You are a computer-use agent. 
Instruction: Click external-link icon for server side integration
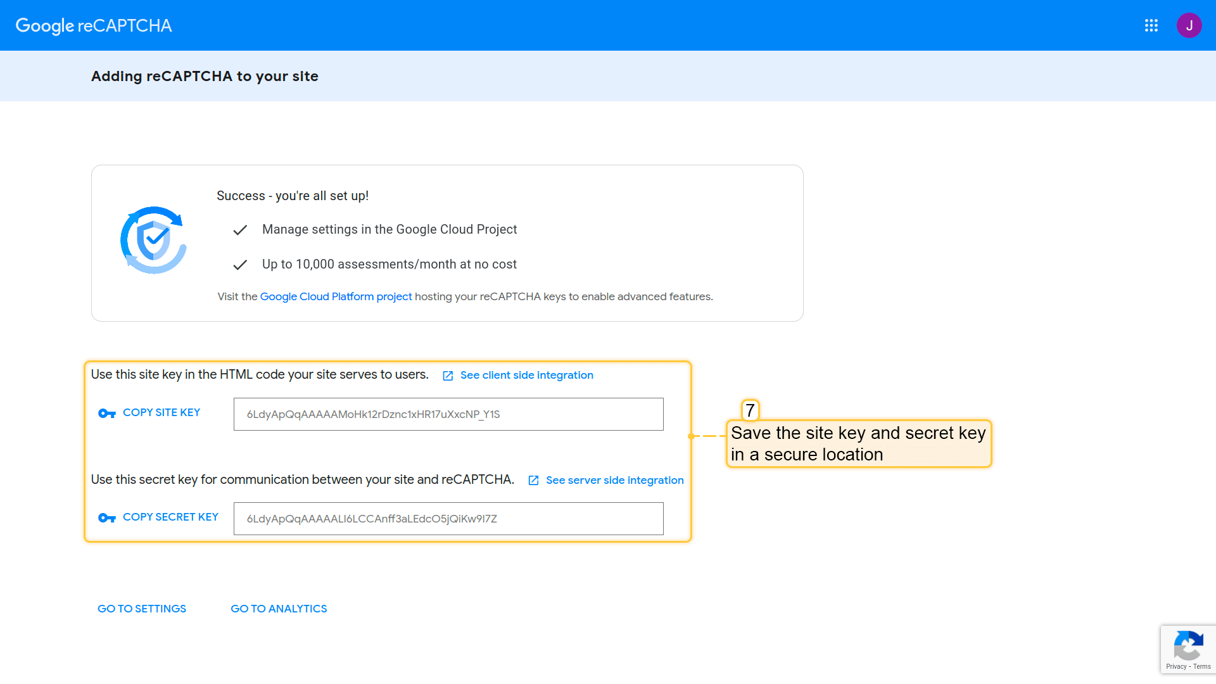533,481
